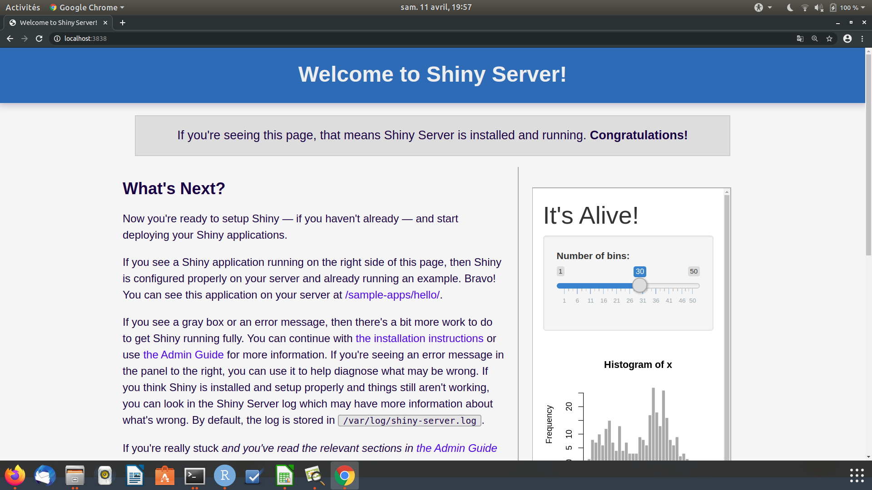Open the Admin Guide link after 'use'
The image size is (872, 490).
click(x=183, y=355)
